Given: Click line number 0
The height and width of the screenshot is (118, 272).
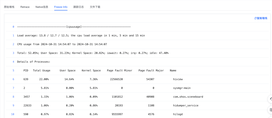Looking at the screenshot, I should click(x=13, y=27).
